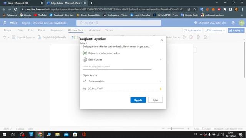246x138 pixels.
Task: Open the Mail app from the taskbar
Action: [66, 135]
